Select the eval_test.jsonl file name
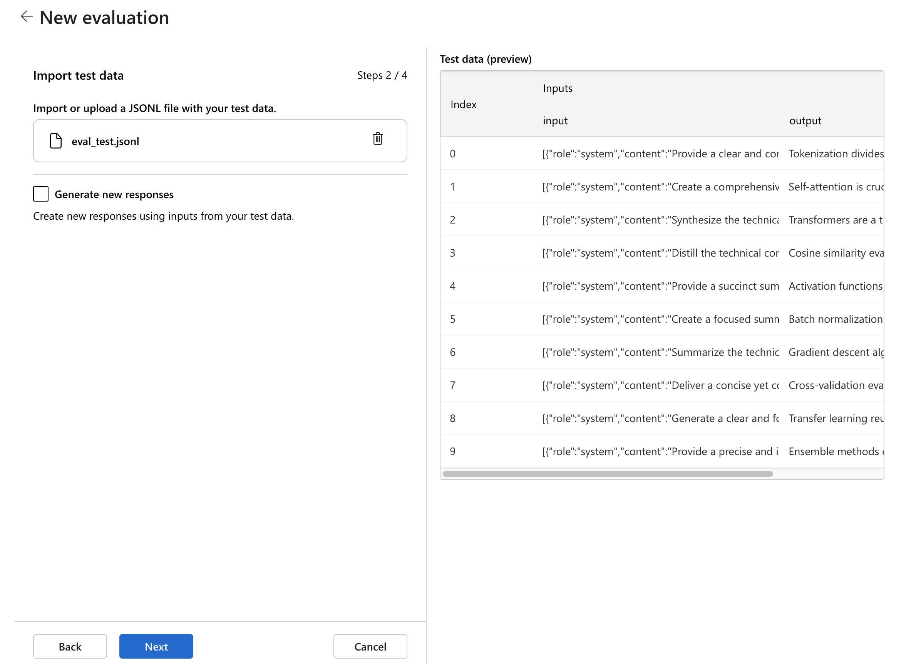This screenshot has width=921, height=664. 105,141
